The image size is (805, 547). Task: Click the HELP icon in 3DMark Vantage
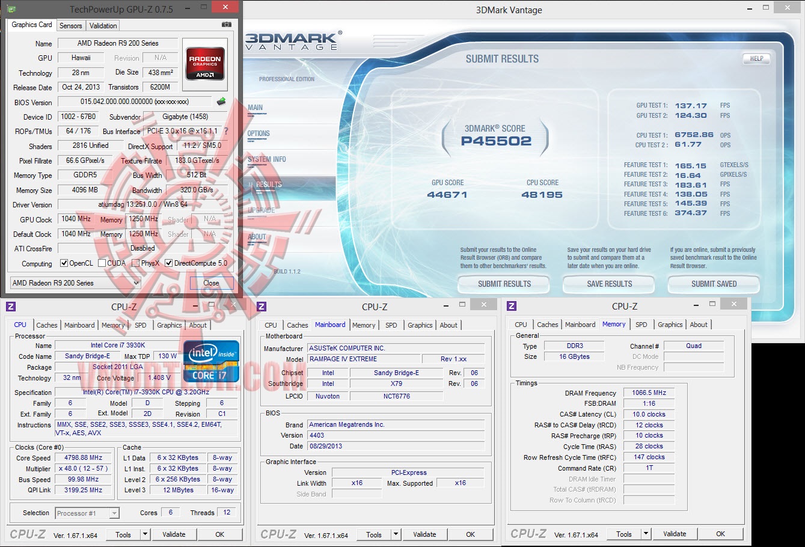[x=756, y=59]
